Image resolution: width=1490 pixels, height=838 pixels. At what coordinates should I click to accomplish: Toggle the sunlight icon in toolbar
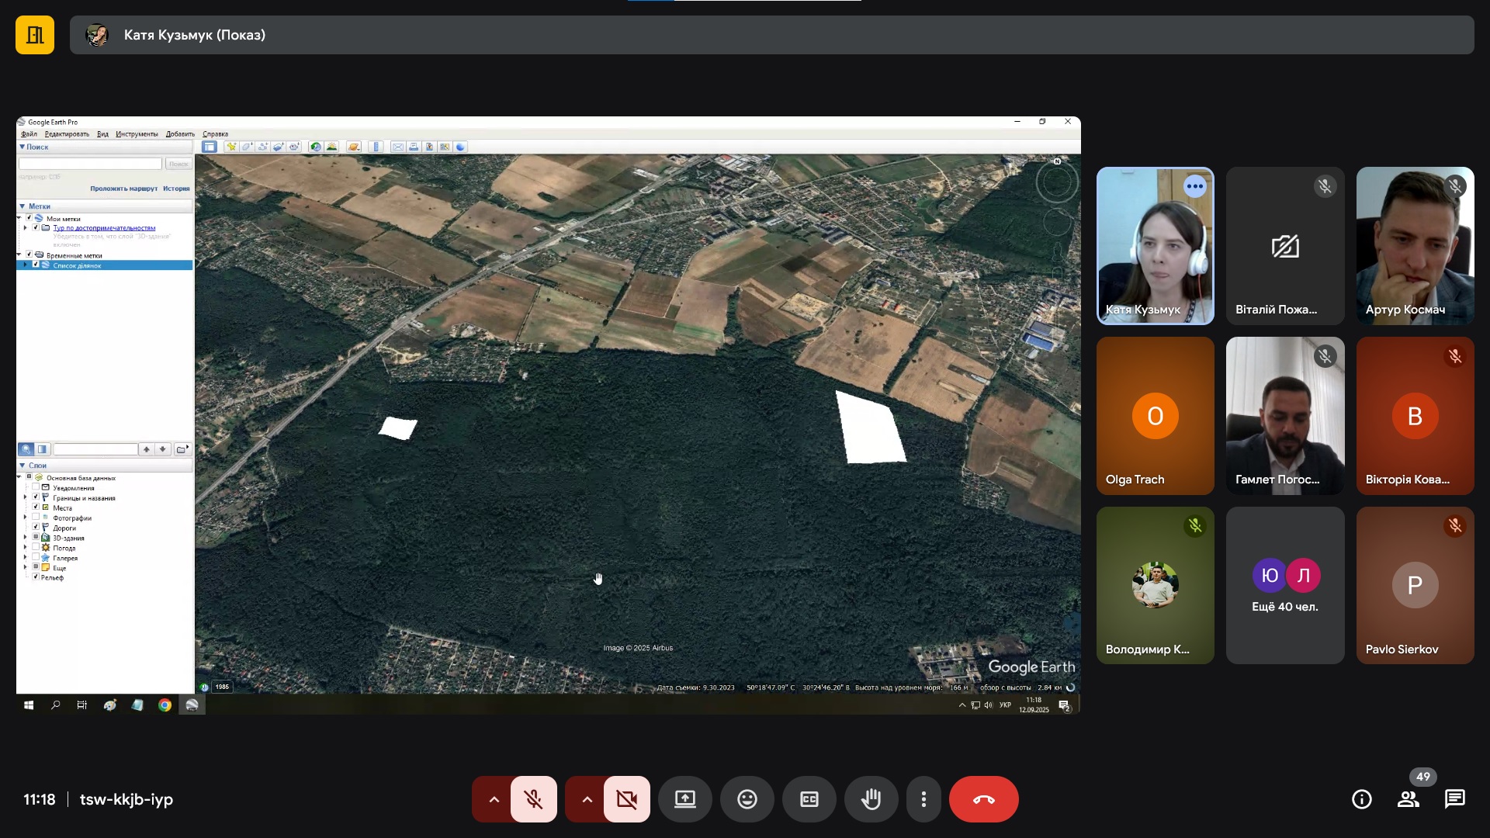(332, 147)
